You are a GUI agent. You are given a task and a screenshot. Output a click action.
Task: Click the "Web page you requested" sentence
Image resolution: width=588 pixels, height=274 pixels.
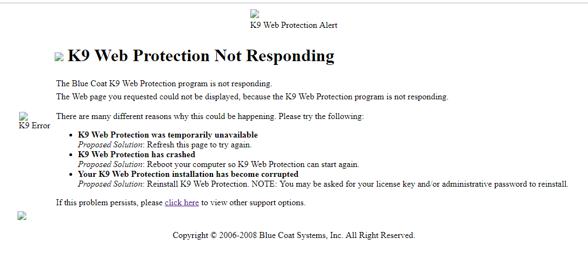pos(251,97)
